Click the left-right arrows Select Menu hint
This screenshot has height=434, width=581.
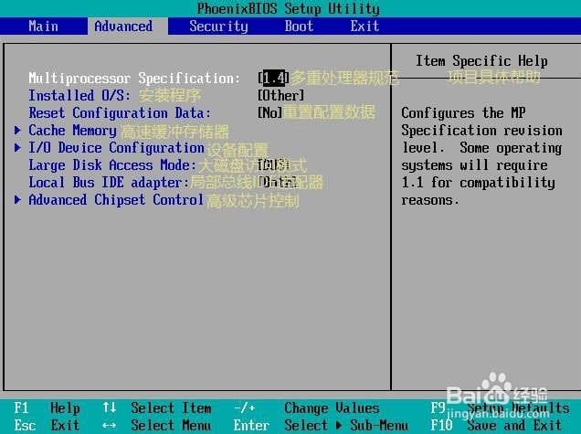coord(157,425)
